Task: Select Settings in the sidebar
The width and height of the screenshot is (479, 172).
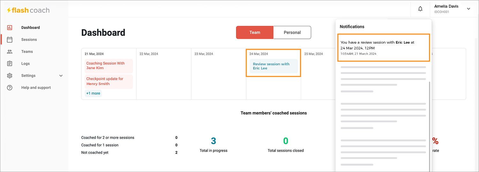Action: 28,75
